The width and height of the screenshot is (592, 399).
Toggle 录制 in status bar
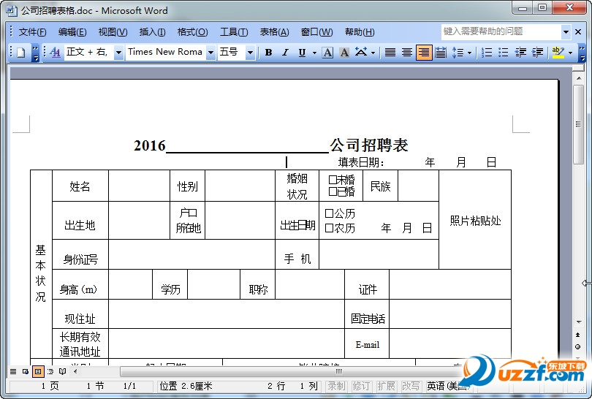coord(336,386)
